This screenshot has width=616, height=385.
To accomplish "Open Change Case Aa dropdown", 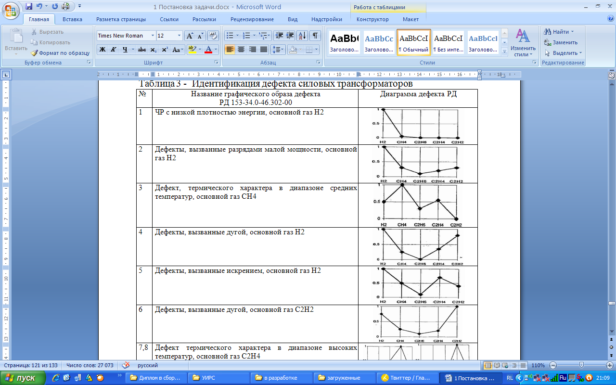I will pyautogui.click(x=178, y=49).
